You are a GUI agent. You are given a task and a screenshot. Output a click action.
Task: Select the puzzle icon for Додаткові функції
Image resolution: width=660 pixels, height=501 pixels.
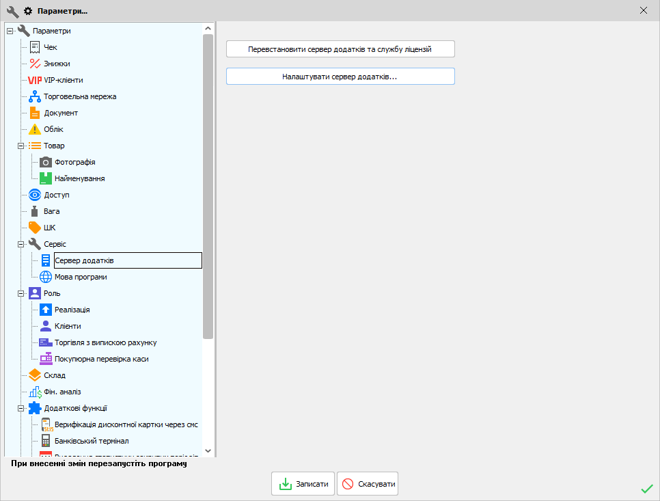click(x=35, y=408)
